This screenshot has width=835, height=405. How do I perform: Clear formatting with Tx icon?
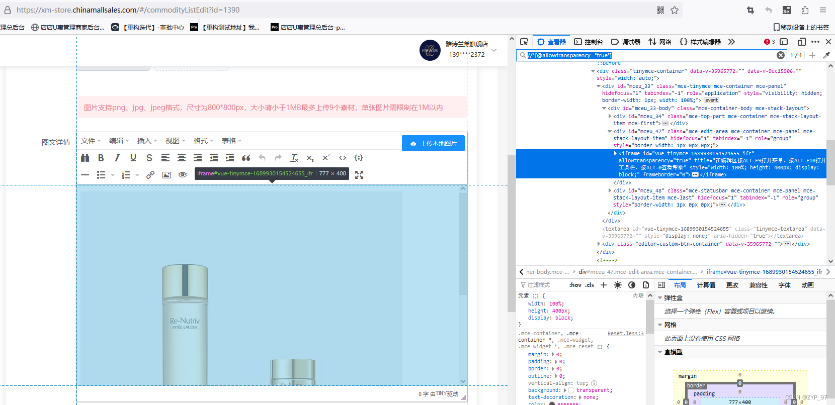pos(294,158)
